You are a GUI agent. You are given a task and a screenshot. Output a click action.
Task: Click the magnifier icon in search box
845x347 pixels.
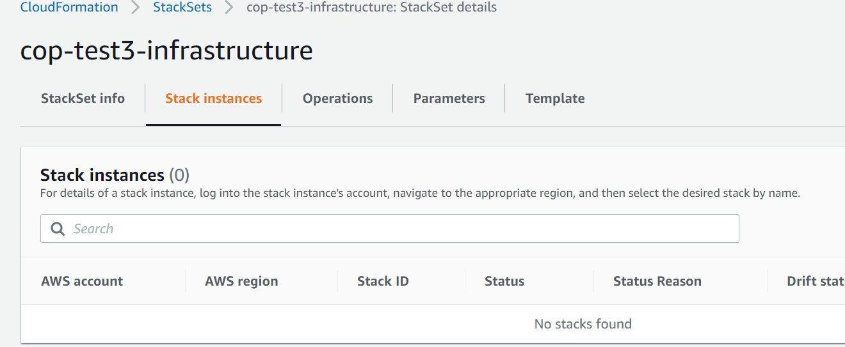pyautogui.click(x=58, y=229)
